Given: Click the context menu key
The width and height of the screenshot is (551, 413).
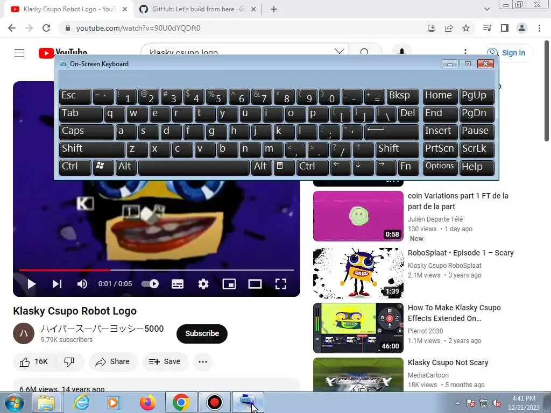Looking at the screenshot, I should click(x=284, y=167).
